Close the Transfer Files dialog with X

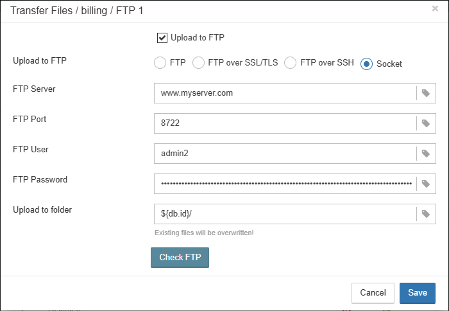(x=435, y=10)
